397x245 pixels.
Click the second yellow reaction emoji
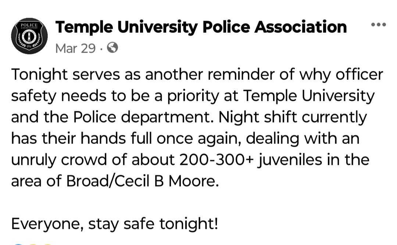(48, 244)
